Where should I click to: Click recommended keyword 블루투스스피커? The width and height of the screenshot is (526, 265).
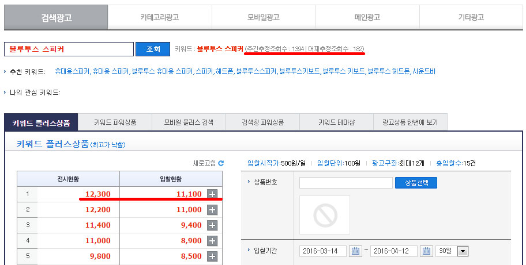[256, 71]
